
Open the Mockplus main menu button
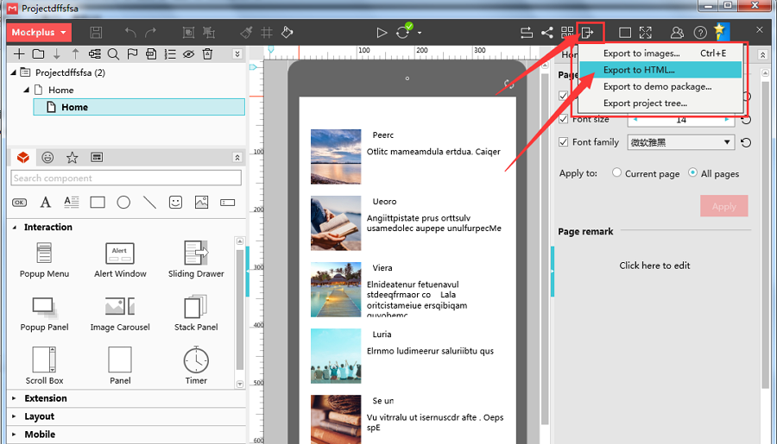coord(39,33)
